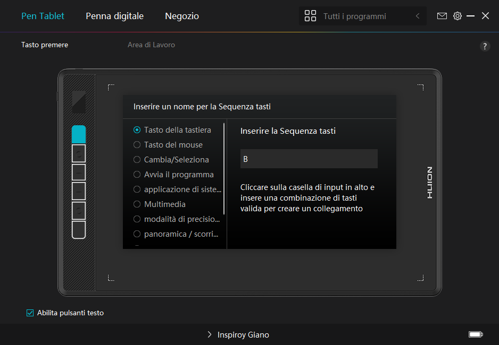The width and height of the screenshot is (499, 345).
Task: Click the help question mark icon
Action: click(x=485, y=46)
